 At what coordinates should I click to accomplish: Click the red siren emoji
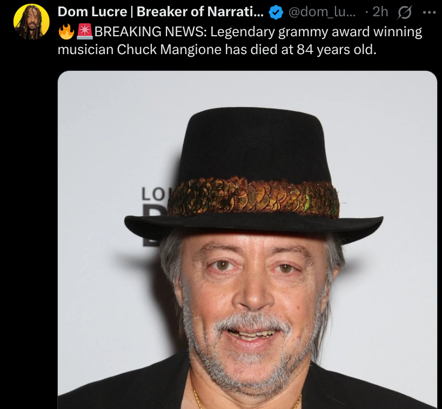point(85,31)
